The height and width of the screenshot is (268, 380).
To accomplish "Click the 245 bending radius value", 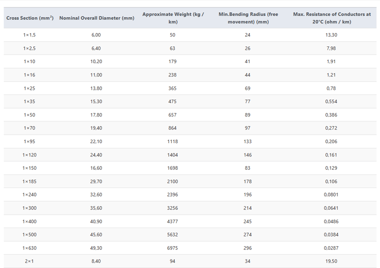I will 247,222.
